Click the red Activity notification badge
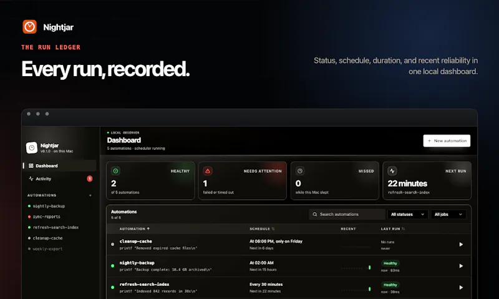 pyautogui.click(x=90, y=179)
